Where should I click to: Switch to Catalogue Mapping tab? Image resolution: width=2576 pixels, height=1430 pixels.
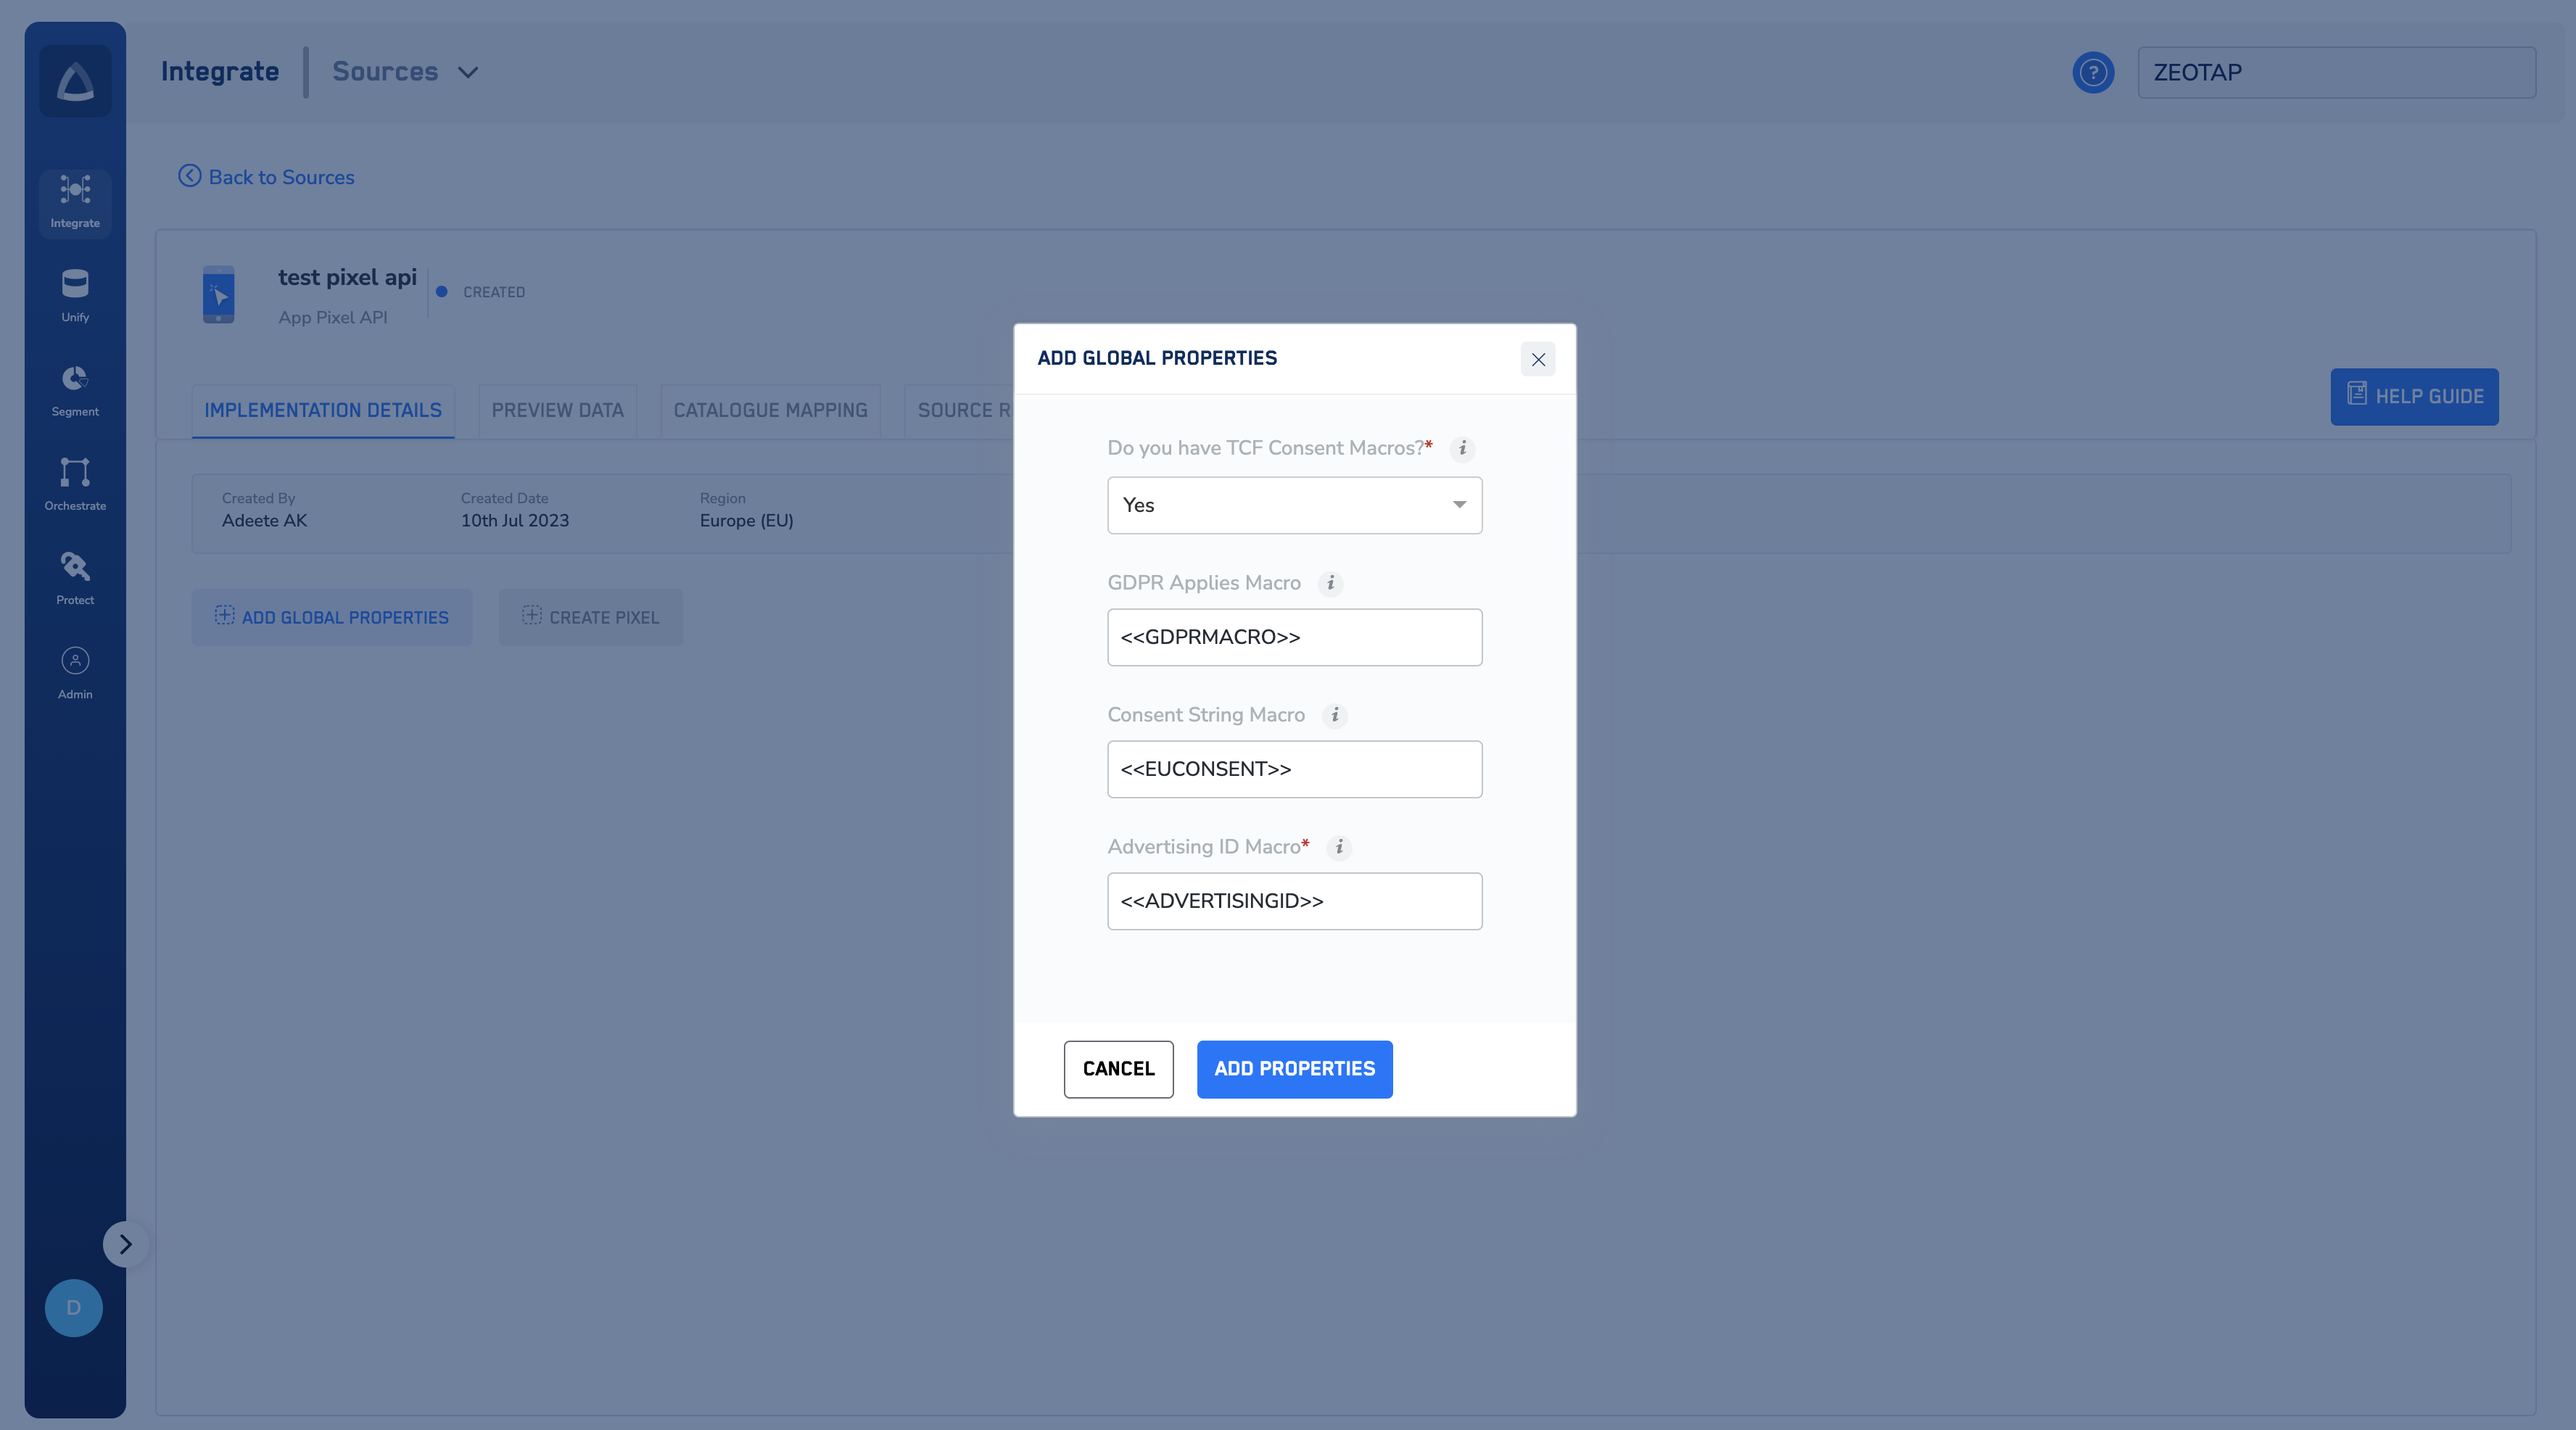(770, 410)
